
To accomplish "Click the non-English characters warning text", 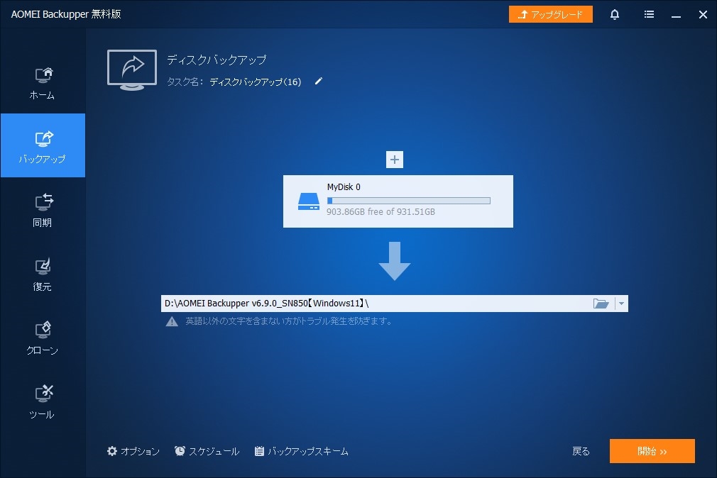I will [288, 321].
